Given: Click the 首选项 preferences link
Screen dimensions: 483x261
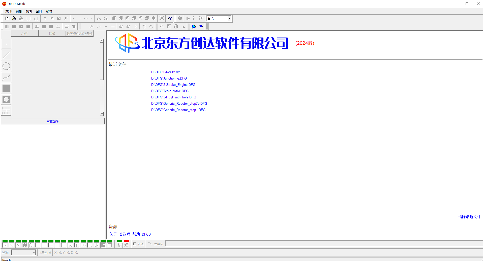Looking at the screenshot, I should pyautogui.click(x=125, y=234).
